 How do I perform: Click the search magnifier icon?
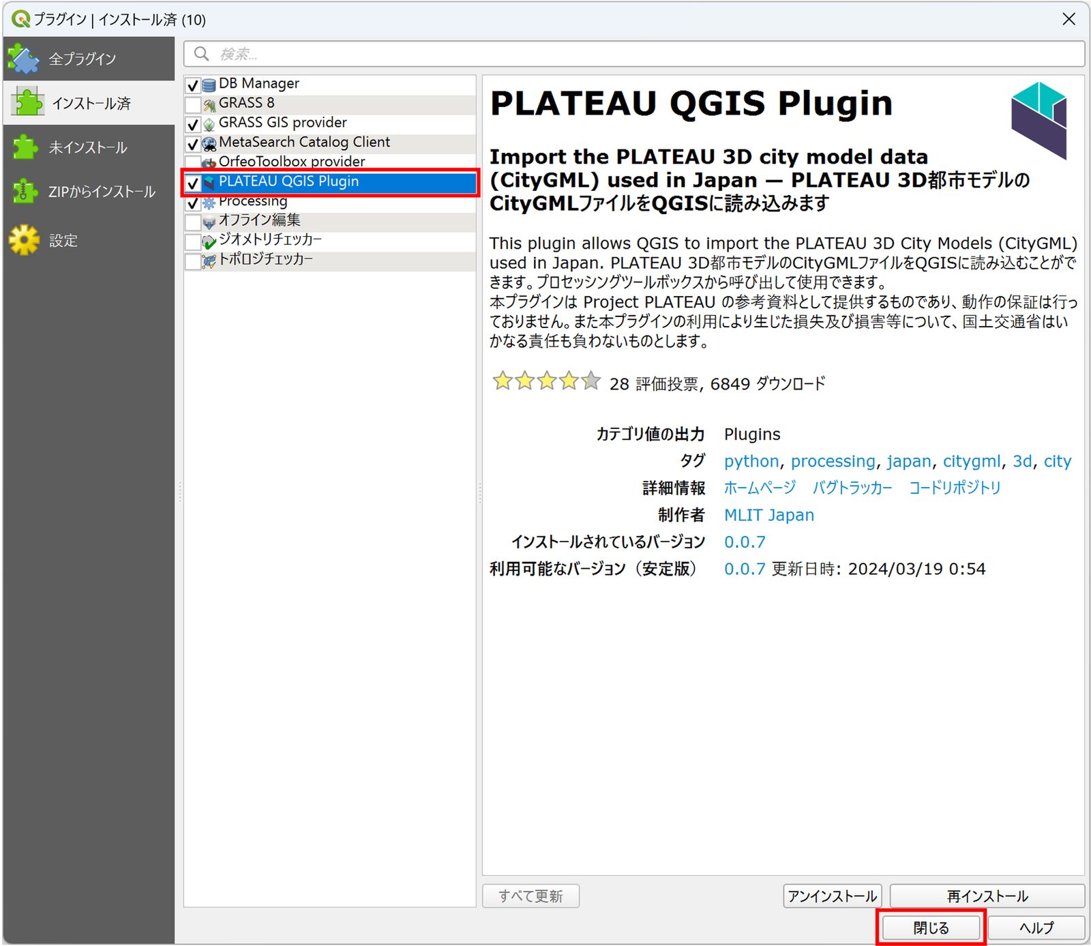(202, 53)
